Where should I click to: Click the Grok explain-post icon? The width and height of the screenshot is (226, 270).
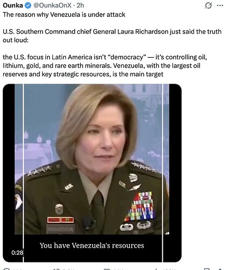[208, 6]
